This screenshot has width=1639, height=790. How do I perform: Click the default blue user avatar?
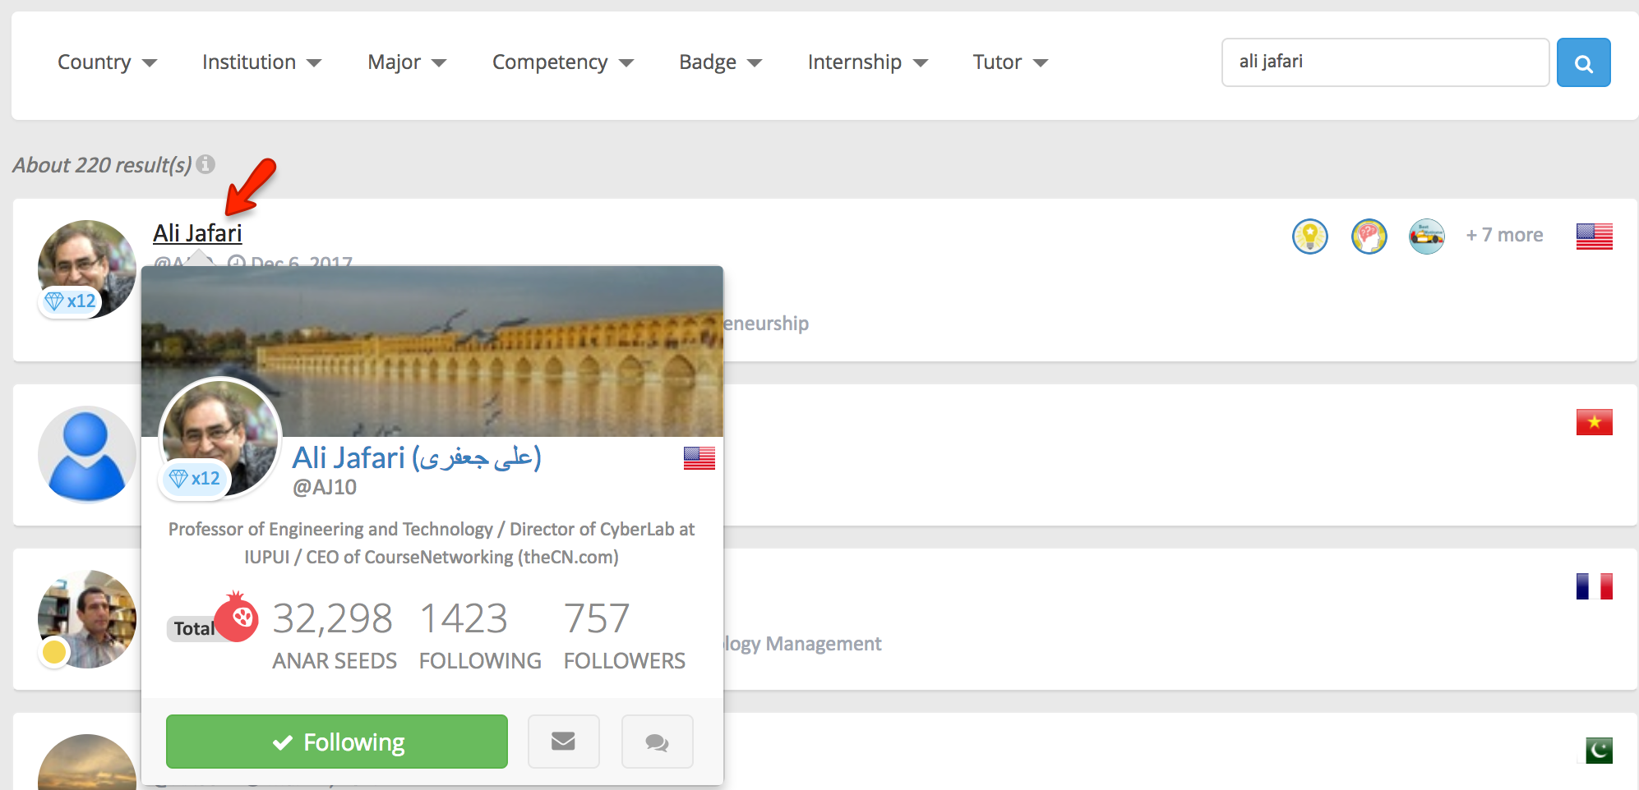(87, 454)
